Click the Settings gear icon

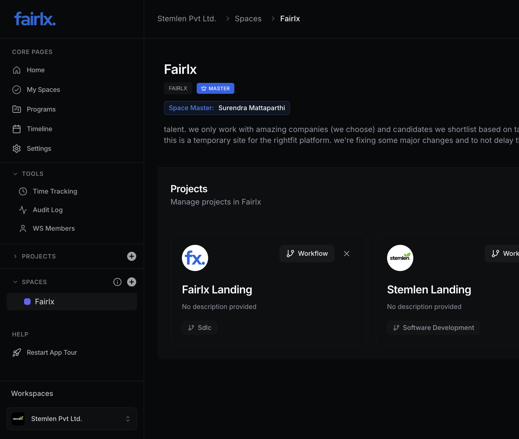17,149
